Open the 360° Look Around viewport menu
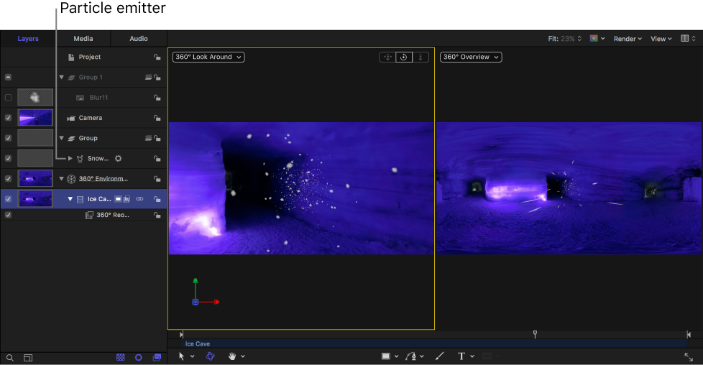The height and width of the screenshot is (365, 703). [x=208, y=57]
